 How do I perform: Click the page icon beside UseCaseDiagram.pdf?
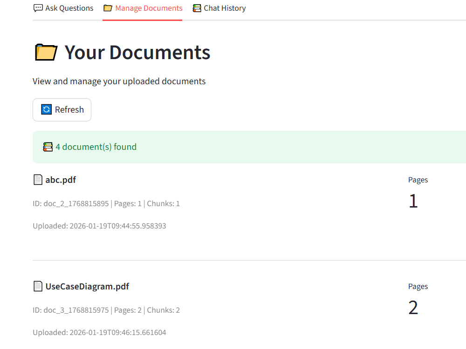coord(38,286)
